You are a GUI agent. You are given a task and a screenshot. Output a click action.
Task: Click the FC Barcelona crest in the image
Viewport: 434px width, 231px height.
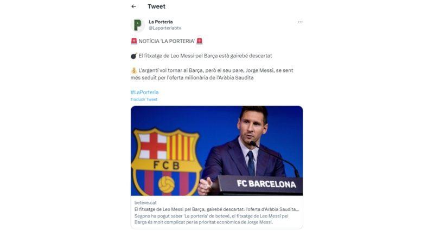pos(167,161)
